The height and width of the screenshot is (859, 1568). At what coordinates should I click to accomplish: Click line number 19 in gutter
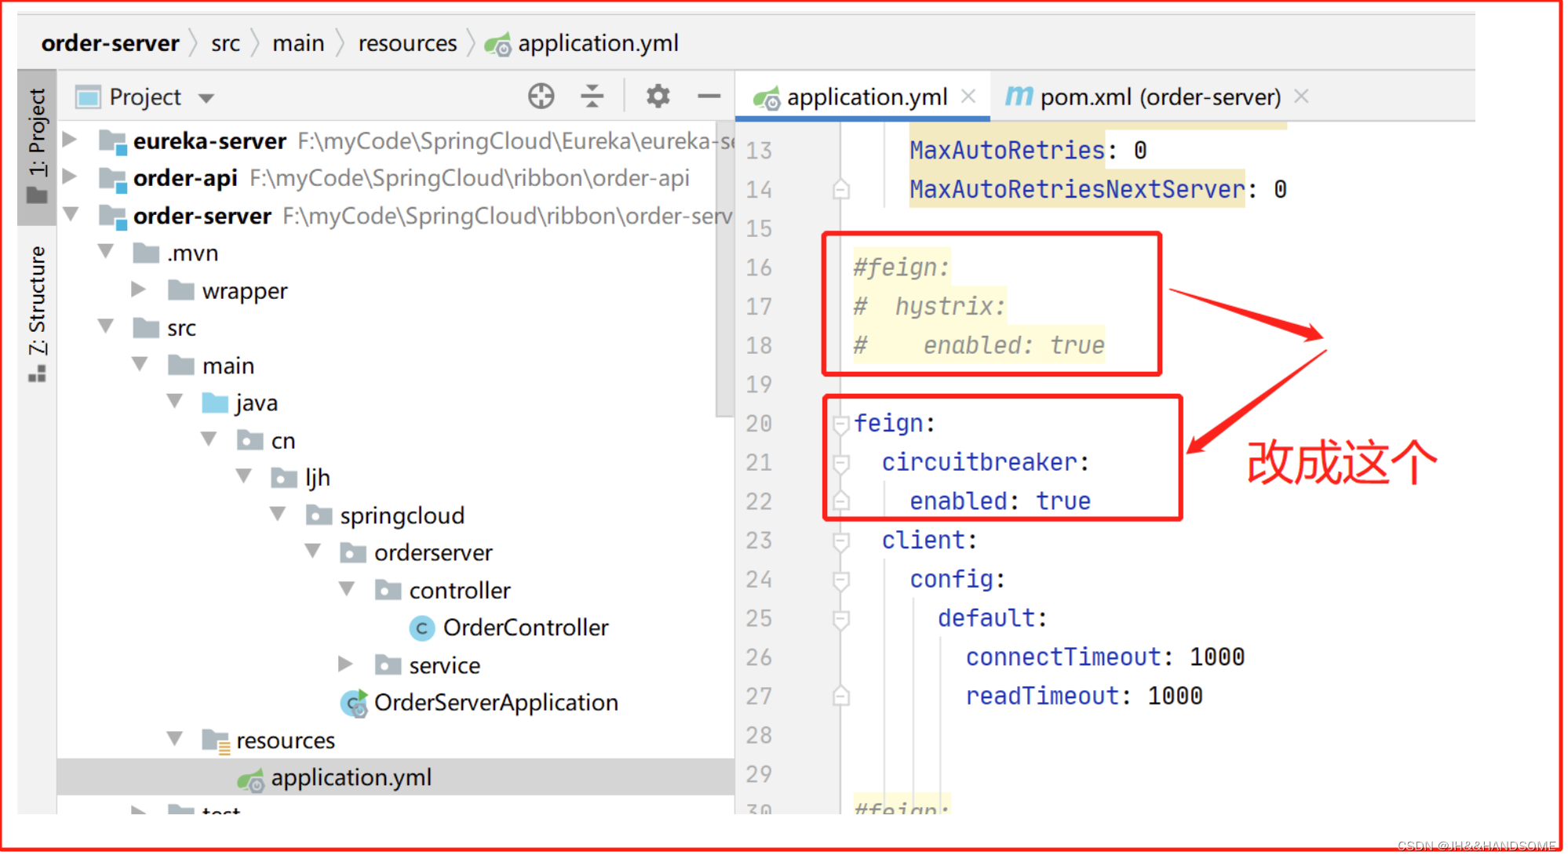[759, 385]
